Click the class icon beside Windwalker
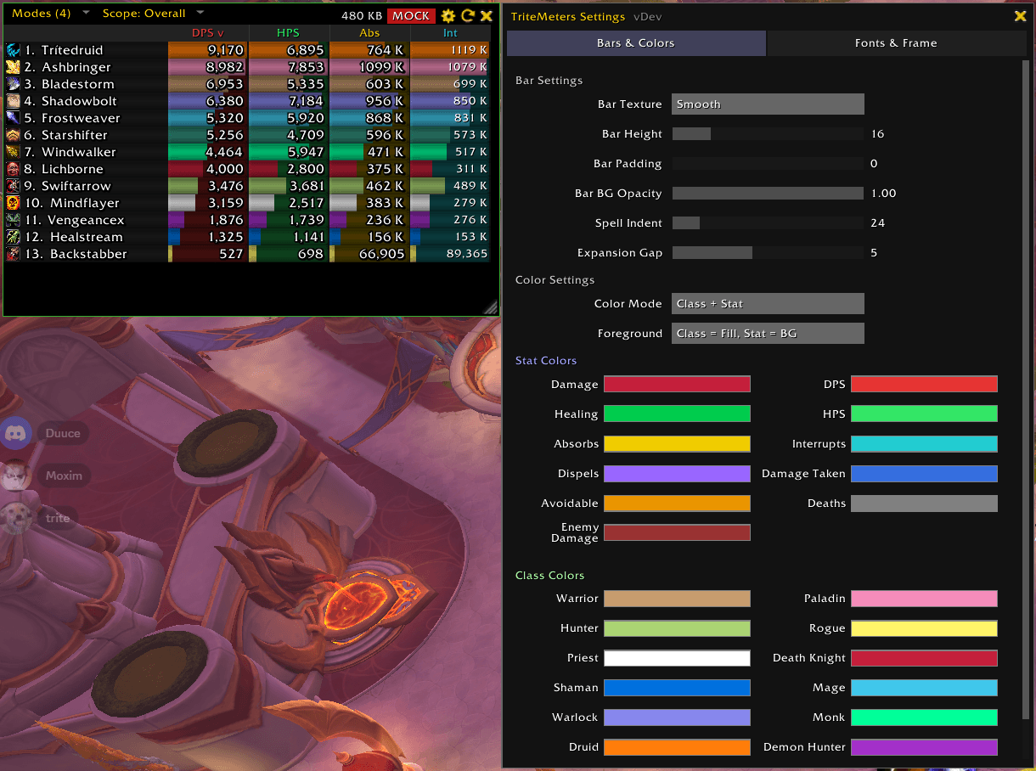1036x771 pixels. (13, 152)
